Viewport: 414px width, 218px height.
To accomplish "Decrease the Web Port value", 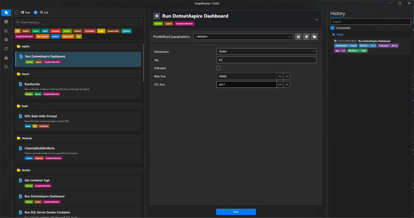I will (x=287, y=76).
